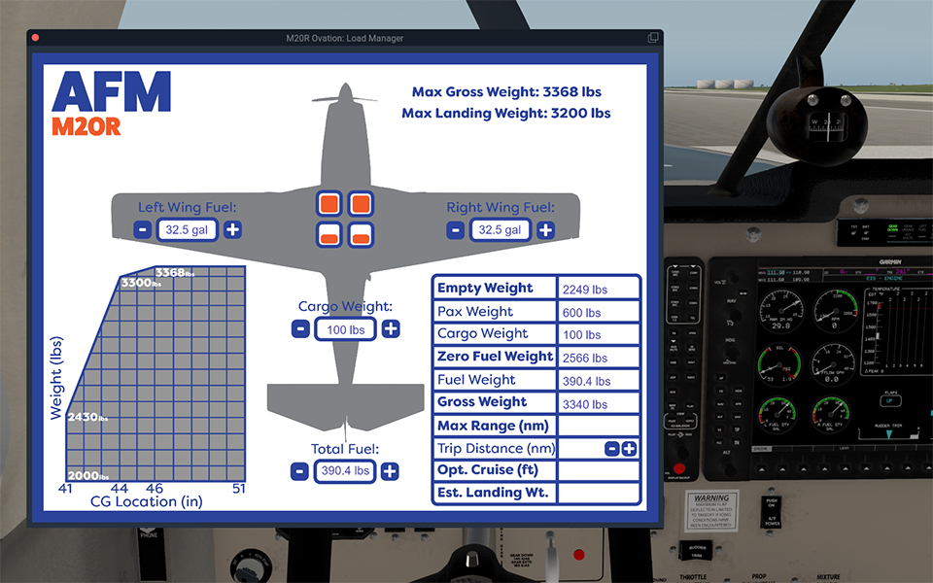The image size is (933, 583).
Task: Click the red Display Backup button
Action: pyautogui.click(x=679, y=468)
